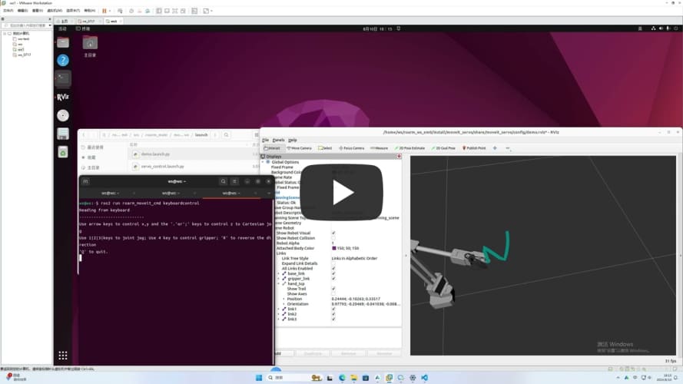Viewport: 683px width, 384px height.
Task: Click the launch folder in the path bar
Action: pos(201,135)
